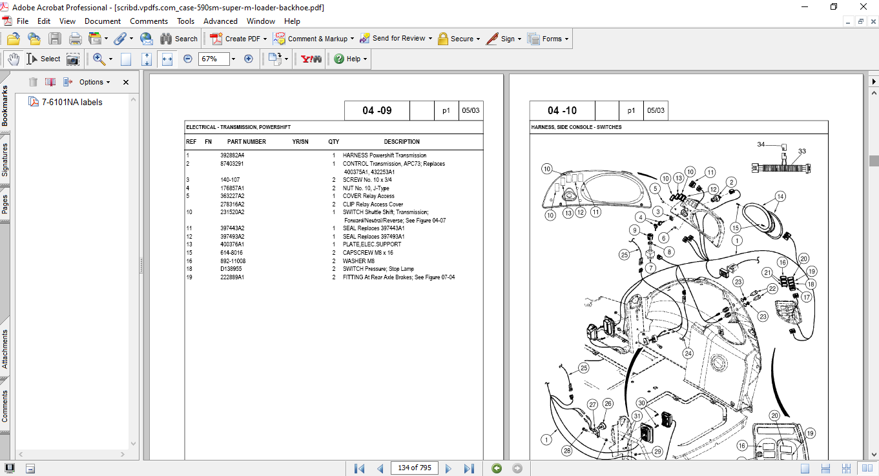
Task: Click the Search button
Action: pyautogui.click(x=179, y=39)
